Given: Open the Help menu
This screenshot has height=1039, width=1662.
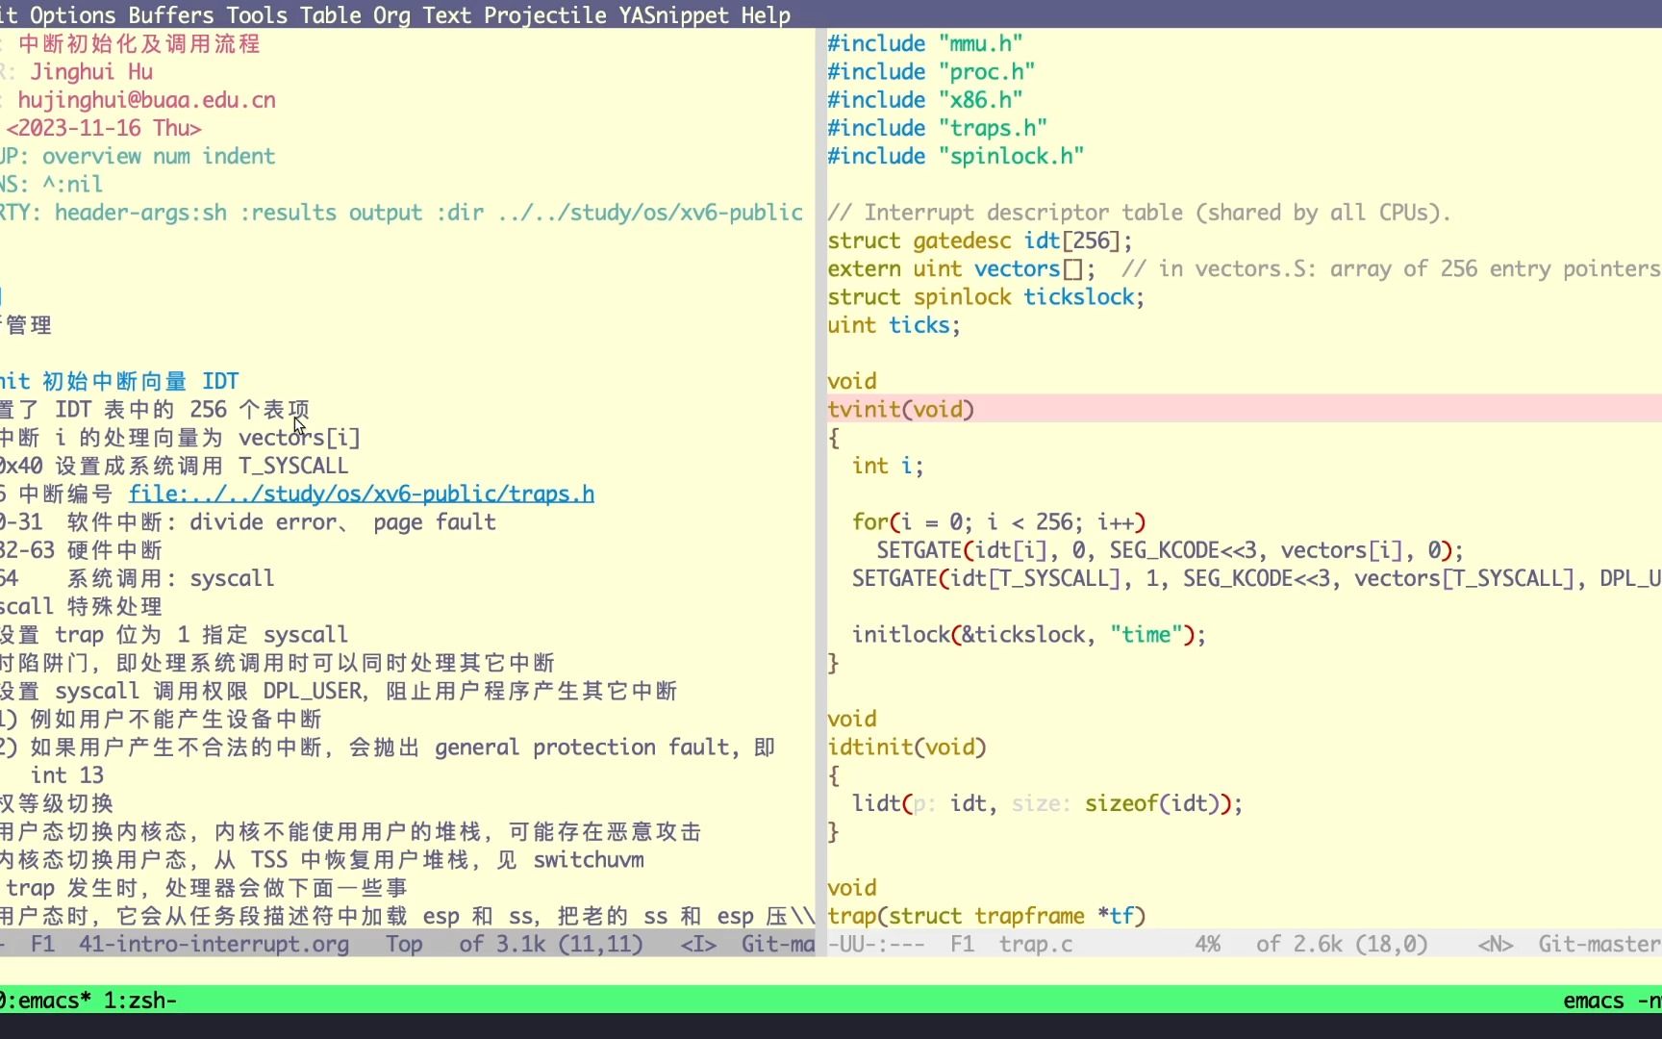Looking at the screenshot, I should [766, 15].
